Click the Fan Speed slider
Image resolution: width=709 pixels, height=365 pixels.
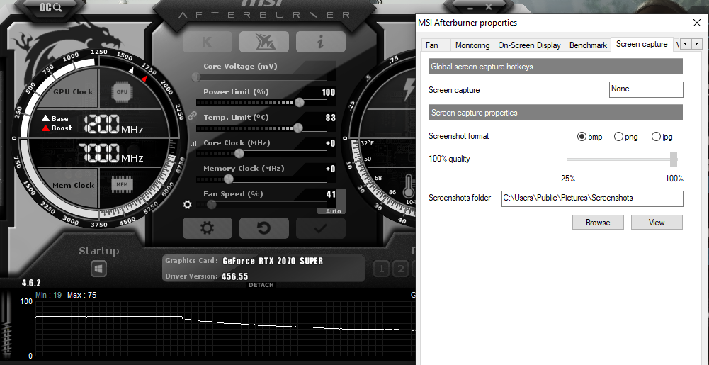click(x=261, y=204)
